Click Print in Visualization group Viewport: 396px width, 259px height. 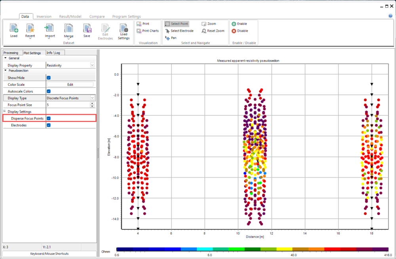coord(143,24)
